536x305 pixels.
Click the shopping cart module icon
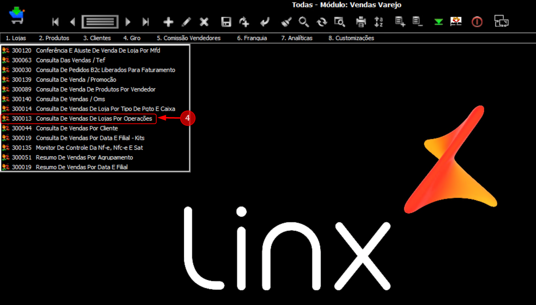click(x=17, y=15)
